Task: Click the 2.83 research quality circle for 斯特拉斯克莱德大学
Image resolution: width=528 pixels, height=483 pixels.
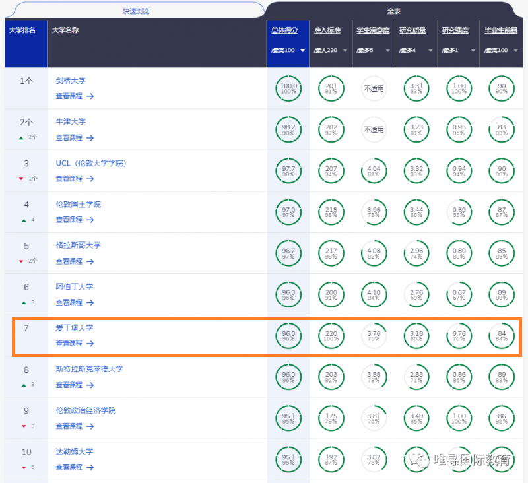Action: click(x=416, y=377)
